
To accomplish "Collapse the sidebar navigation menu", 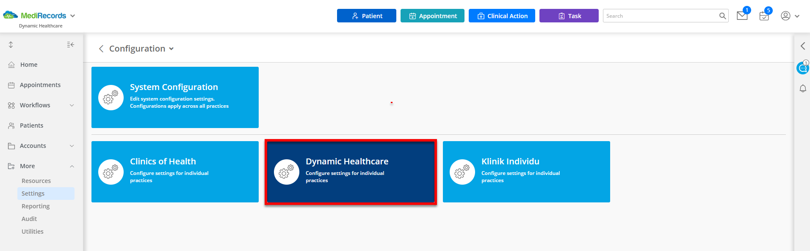I will 71,44.
